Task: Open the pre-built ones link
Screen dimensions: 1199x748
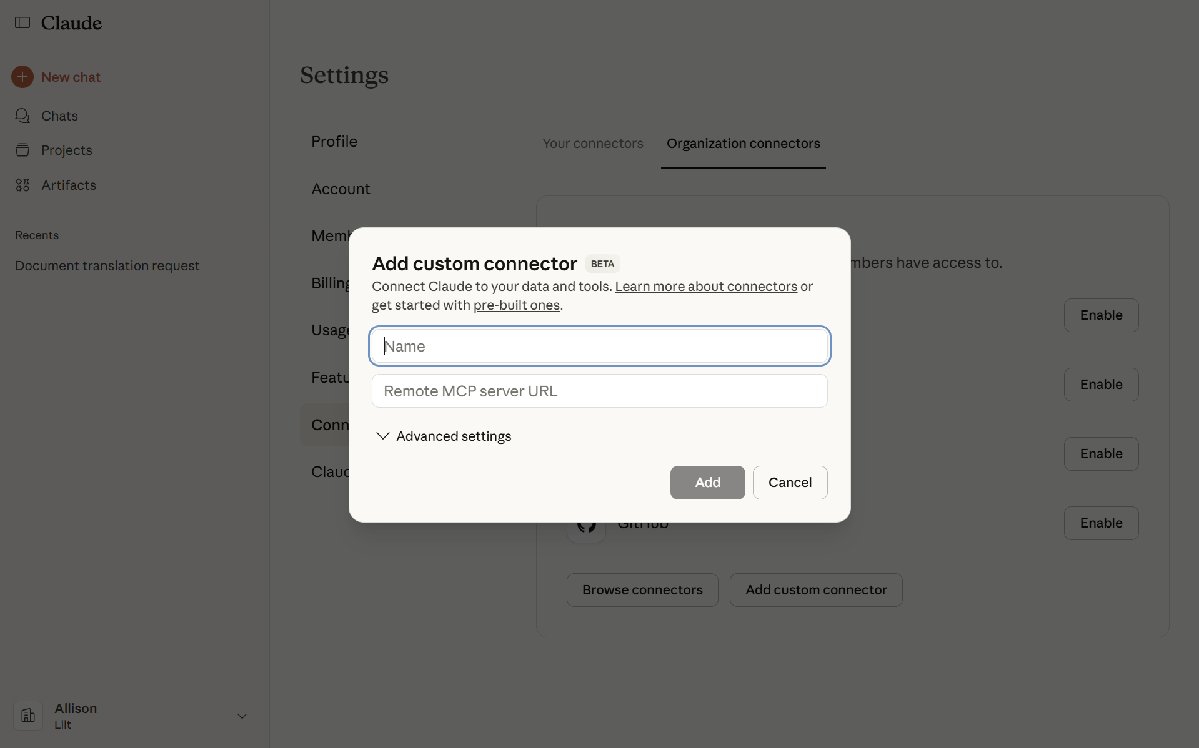Action: click(517, 305)
